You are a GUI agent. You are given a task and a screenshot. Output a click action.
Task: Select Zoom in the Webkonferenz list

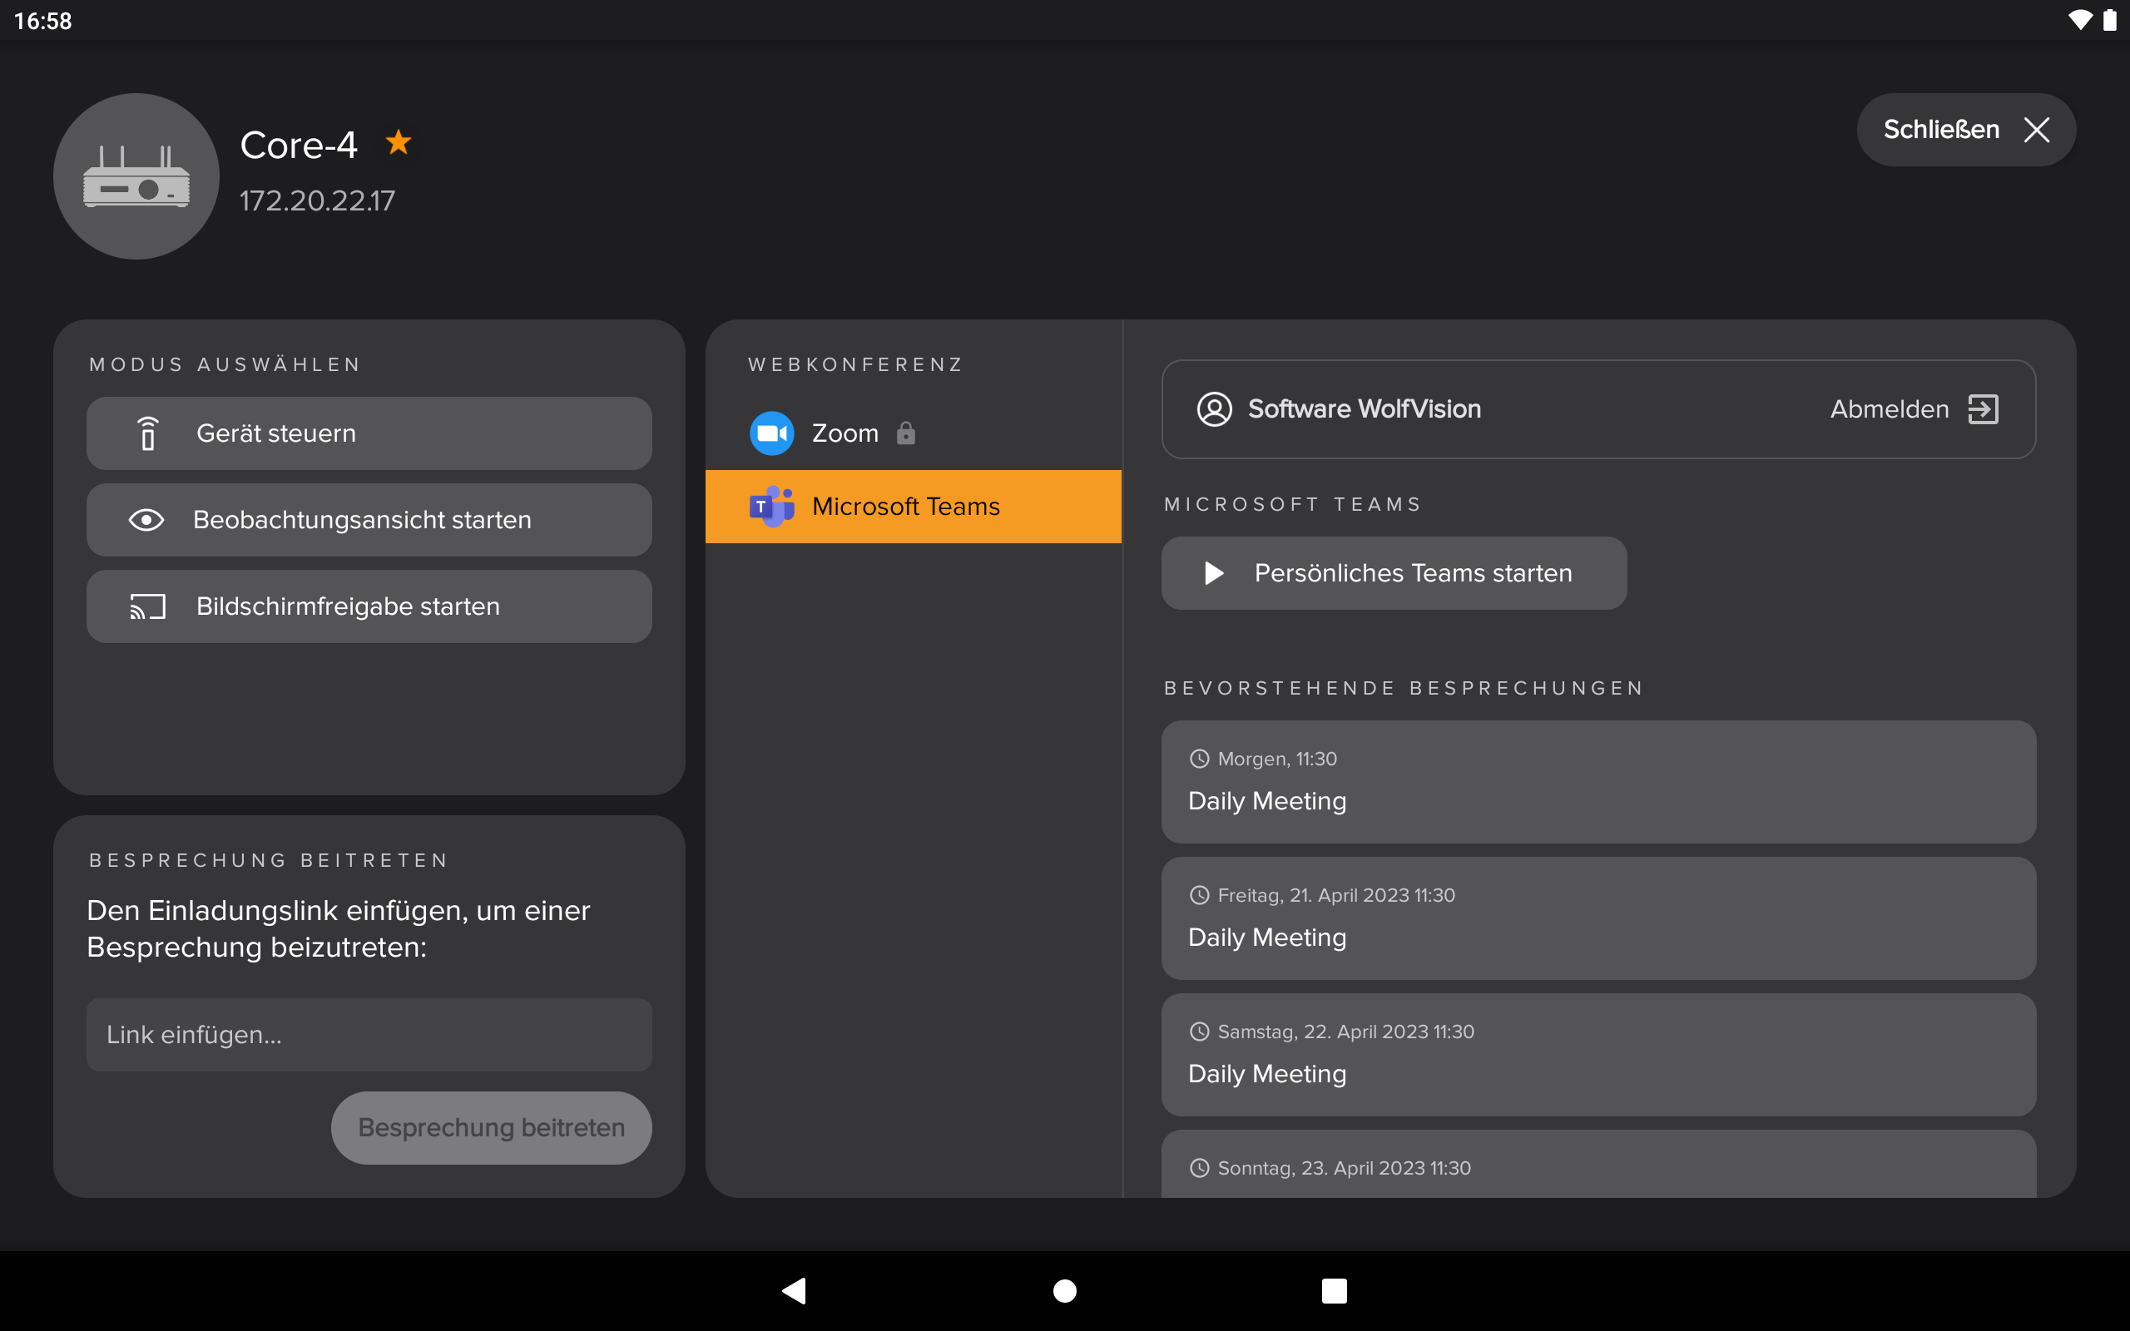pyautogui.click(x=914, y=433)
